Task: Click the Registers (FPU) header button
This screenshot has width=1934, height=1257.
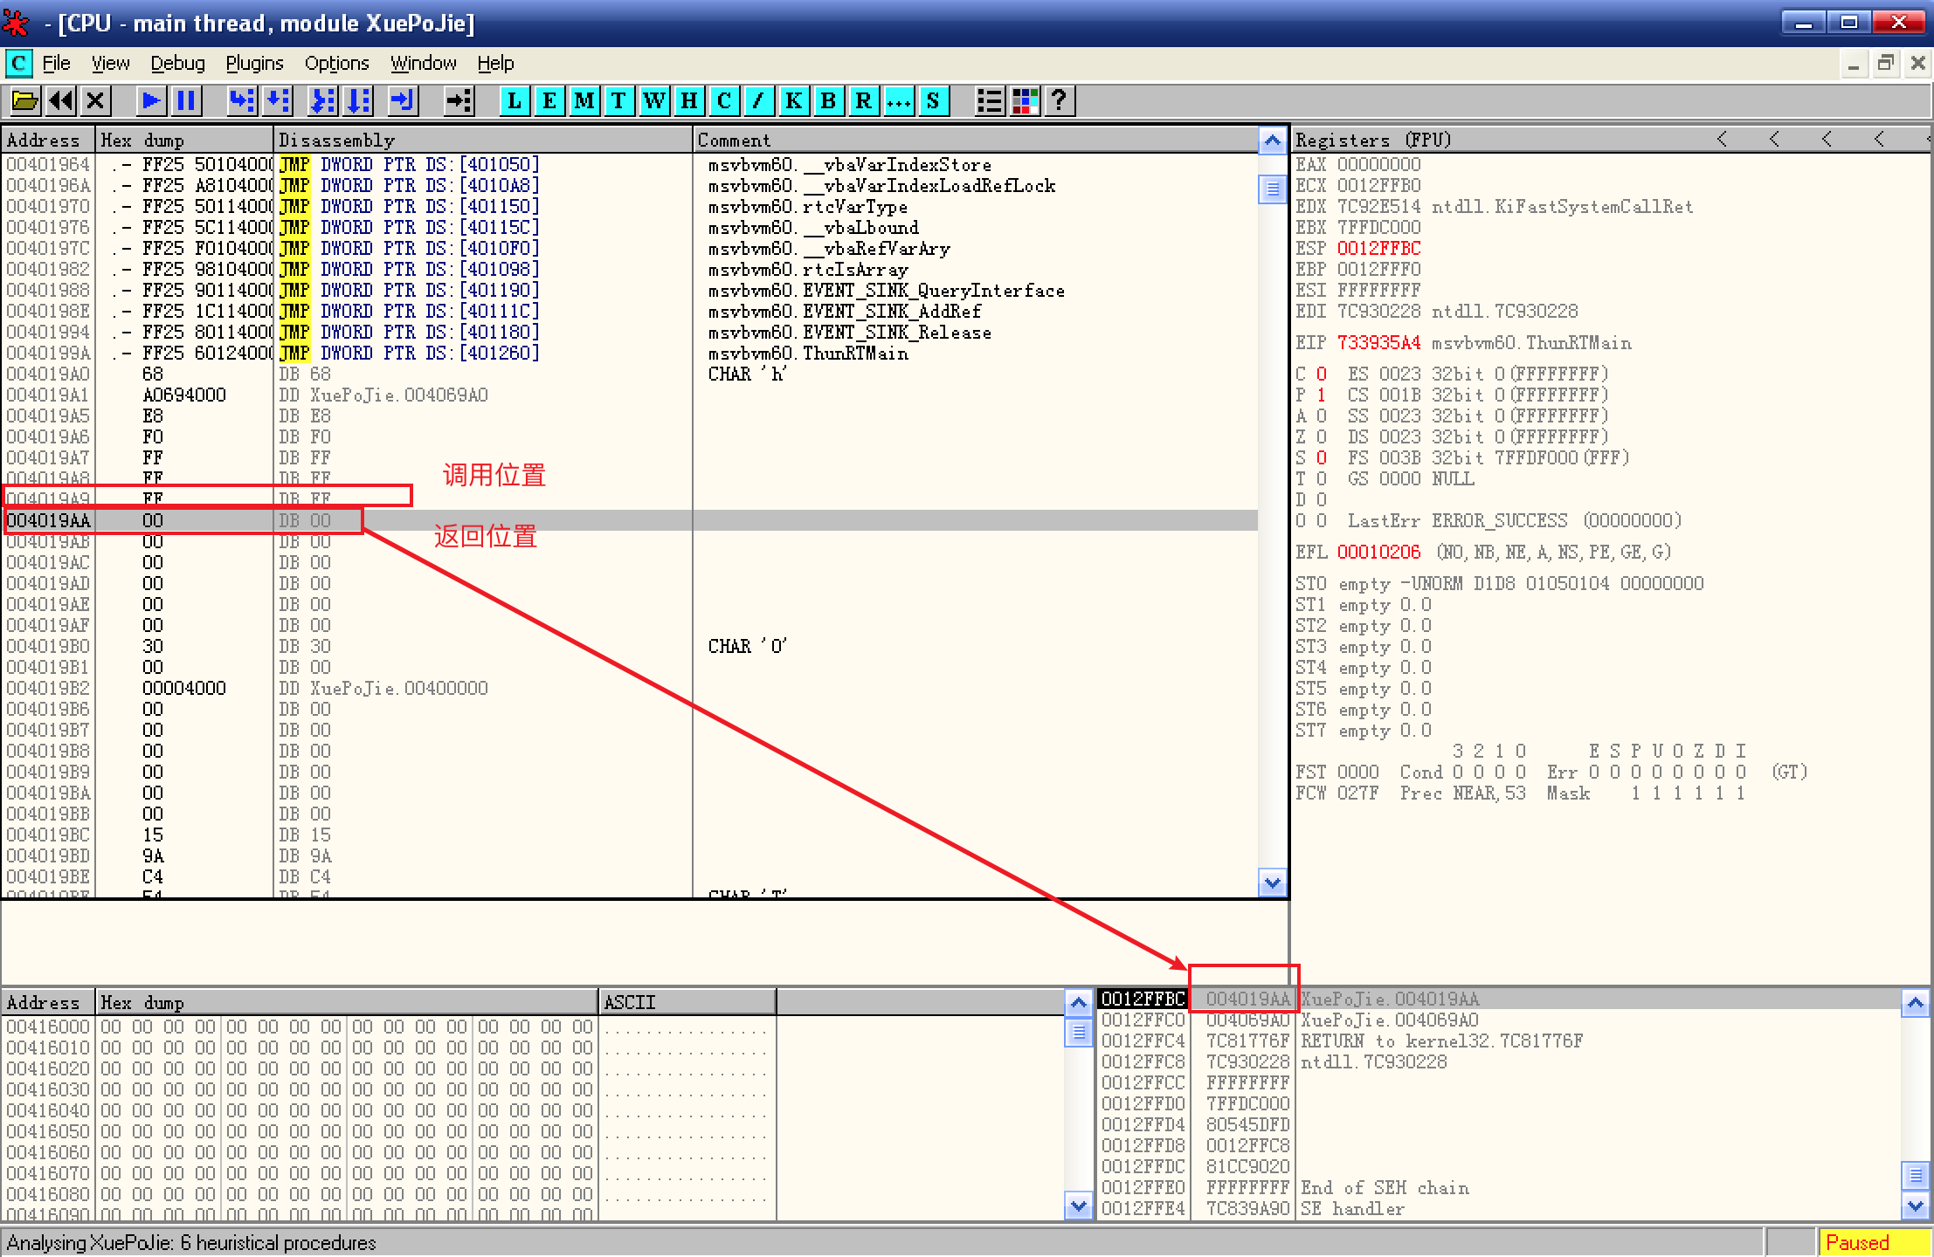Action: pos(1371,140)
